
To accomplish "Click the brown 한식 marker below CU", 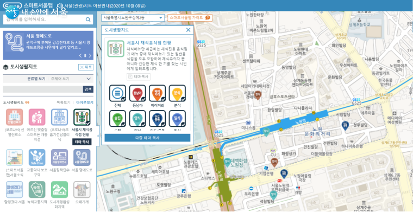I will tap(274, 162).
